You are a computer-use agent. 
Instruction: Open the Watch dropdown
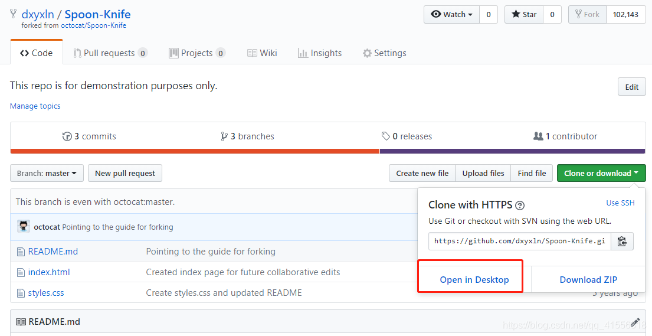452,15
